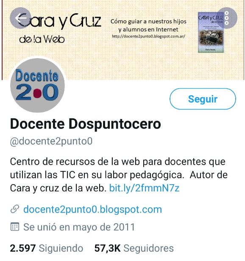The width and height of the screenshot is (245, 261).
Task: Click the 'Cómo guiar a nuestros hijos' banner text
Action: coord(148,22)
